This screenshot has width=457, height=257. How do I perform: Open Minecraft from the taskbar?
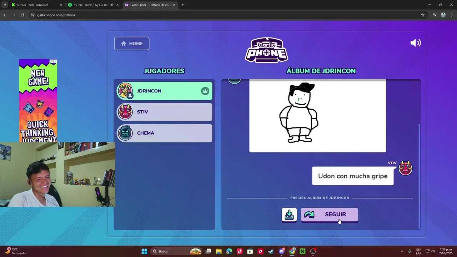[x=302, y=251]
